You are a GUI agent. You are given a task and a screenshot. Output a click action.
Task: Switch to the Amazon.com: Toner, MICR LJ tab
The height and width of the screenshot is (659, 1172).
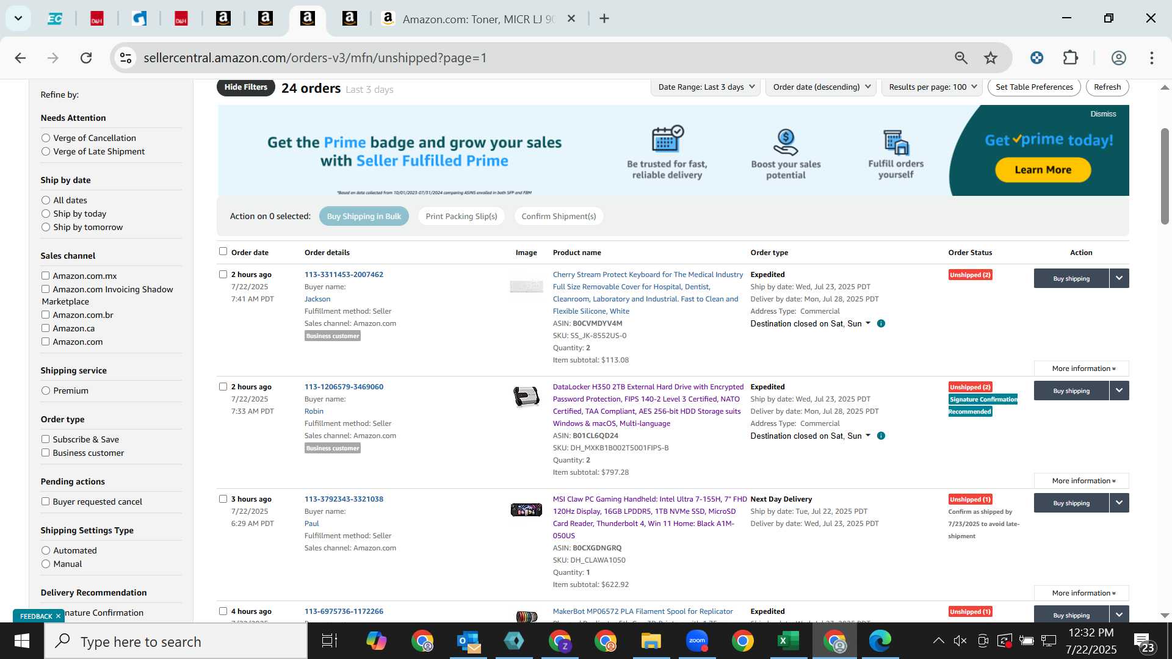tap(479, 19)
